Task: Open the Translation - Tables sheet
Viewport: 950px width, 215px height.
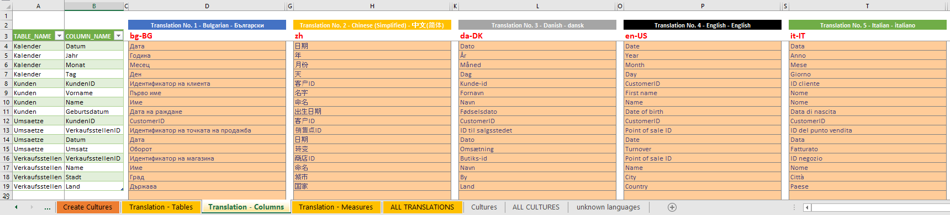Action: [160, 207]
